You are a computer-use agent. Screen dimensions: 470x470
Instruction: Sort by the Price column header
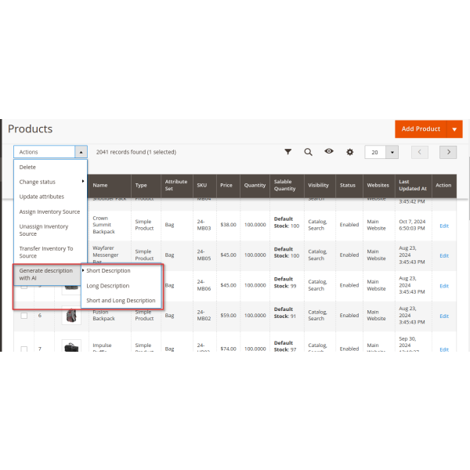(226, 186)
